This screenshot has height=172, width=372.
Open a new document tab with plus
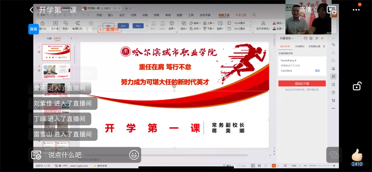126,8
